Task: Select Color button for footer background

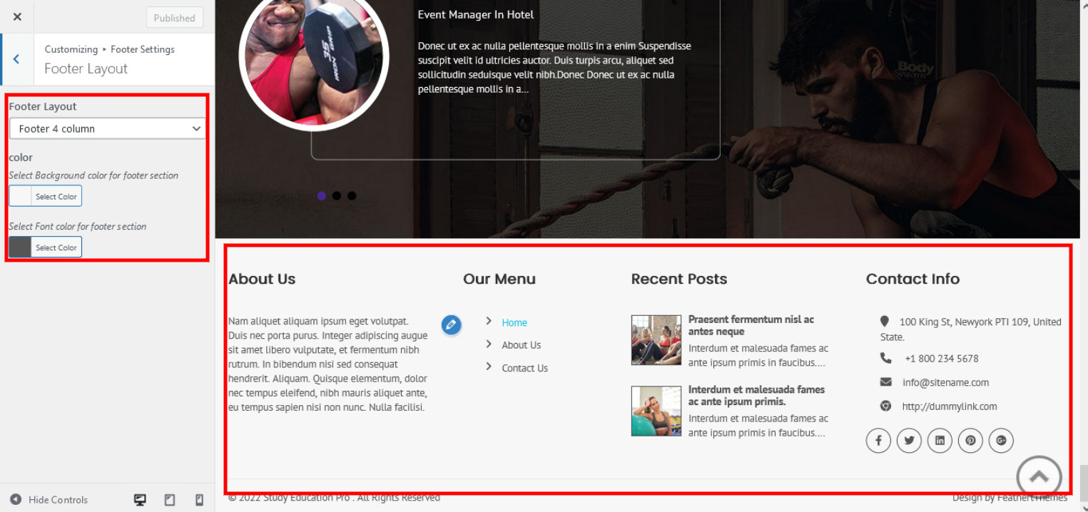Action: [56, 196]
